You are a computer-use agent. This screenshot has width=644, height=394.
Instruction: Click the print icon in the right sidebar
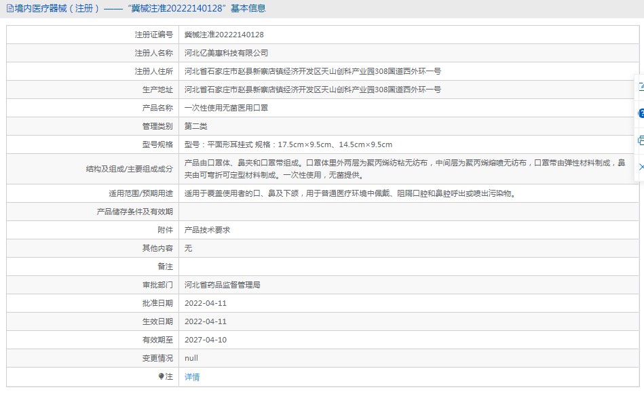click(x=640, y=140)
